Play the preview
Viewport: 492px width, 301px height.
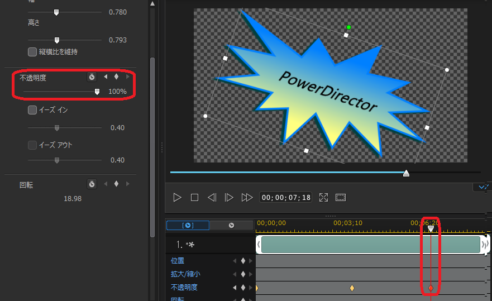coord(177,198)
